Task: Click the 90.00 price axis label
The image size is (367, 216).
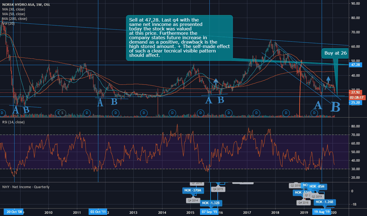Action: [x=355, y=4]
